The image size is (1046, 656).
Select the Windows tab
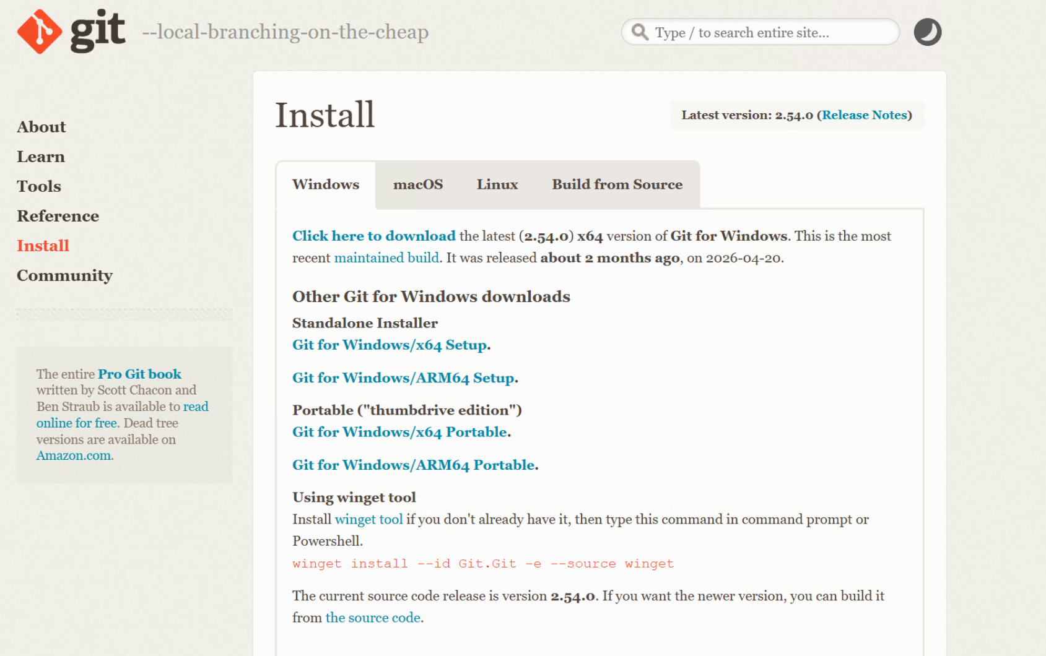[326, 184]
